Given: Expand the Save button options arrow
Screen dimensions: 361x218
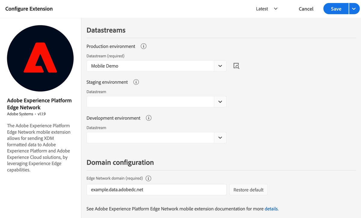Looking at the screenshot, I should tap(354, 9).
